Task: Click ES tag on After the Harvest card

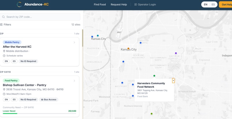Action: (14, 61)
